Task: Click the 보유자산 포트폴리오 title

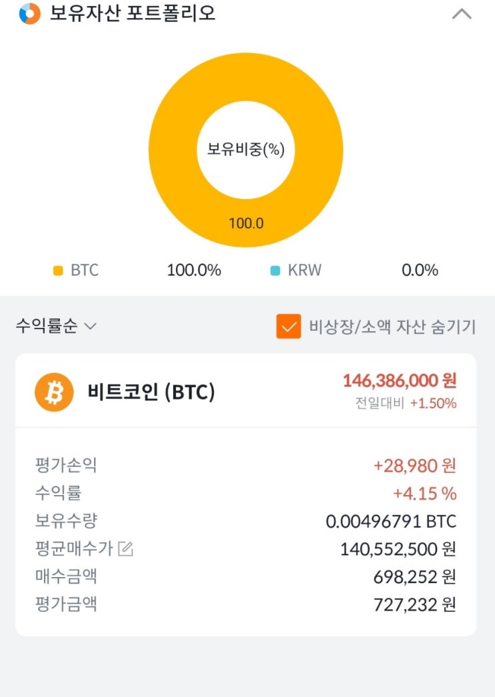Action: point(133,13)
